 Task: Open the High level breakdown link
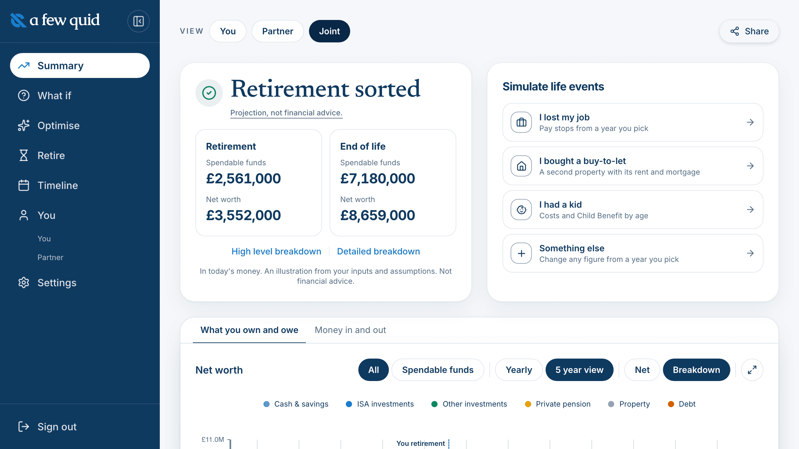[x=276, y=251]
